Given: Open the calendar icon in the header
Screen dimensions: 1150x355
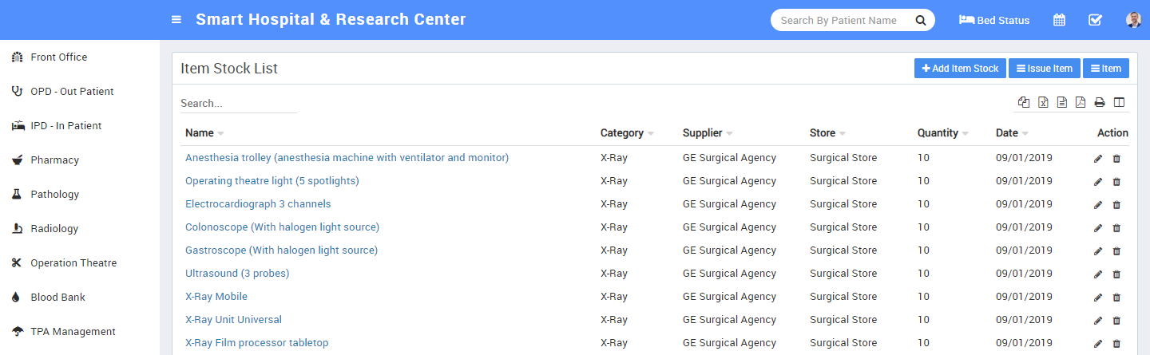Looking at the screenshot, I should point(1059,20).
